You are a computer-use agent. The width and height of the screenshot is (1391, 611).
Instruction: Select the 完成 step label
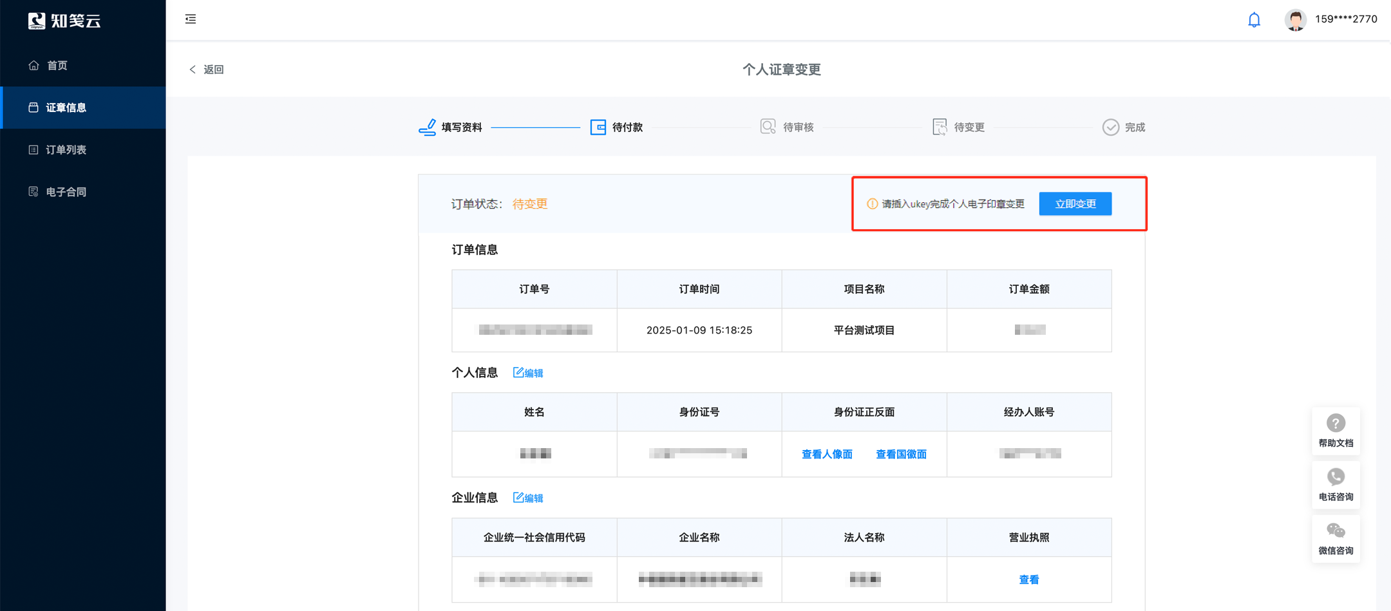click(x=1135, y=127)
